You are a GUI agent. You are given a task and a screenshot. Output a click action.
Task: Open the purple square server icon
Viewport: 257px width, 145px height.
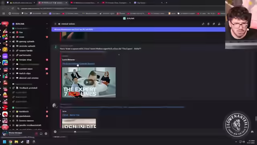pyautogui.click(x=5, y=56)
